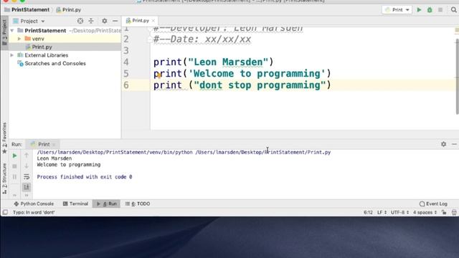The height and width of the screenshot is (258, 459).
Task: Click 6:12 cursor position in status bar
Action: pos(368,212)
